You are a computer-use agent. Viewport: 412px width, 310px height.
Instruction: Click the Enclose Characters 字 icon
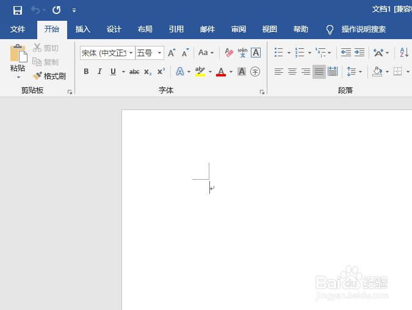[255, 72]
